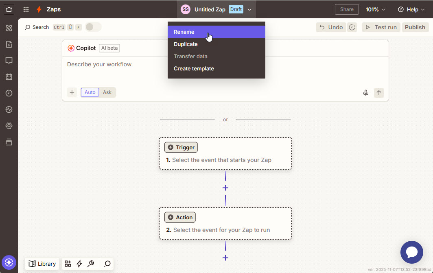This screenshot has width=433, height=273.
Task: Click 'Select the event for your Zap to run'
Action: click(221, 230)
